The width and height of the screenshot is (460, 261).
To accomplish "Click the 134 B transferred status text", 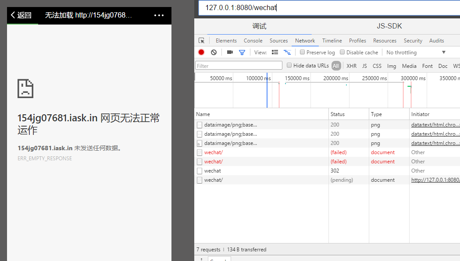I will coord(247,250).
